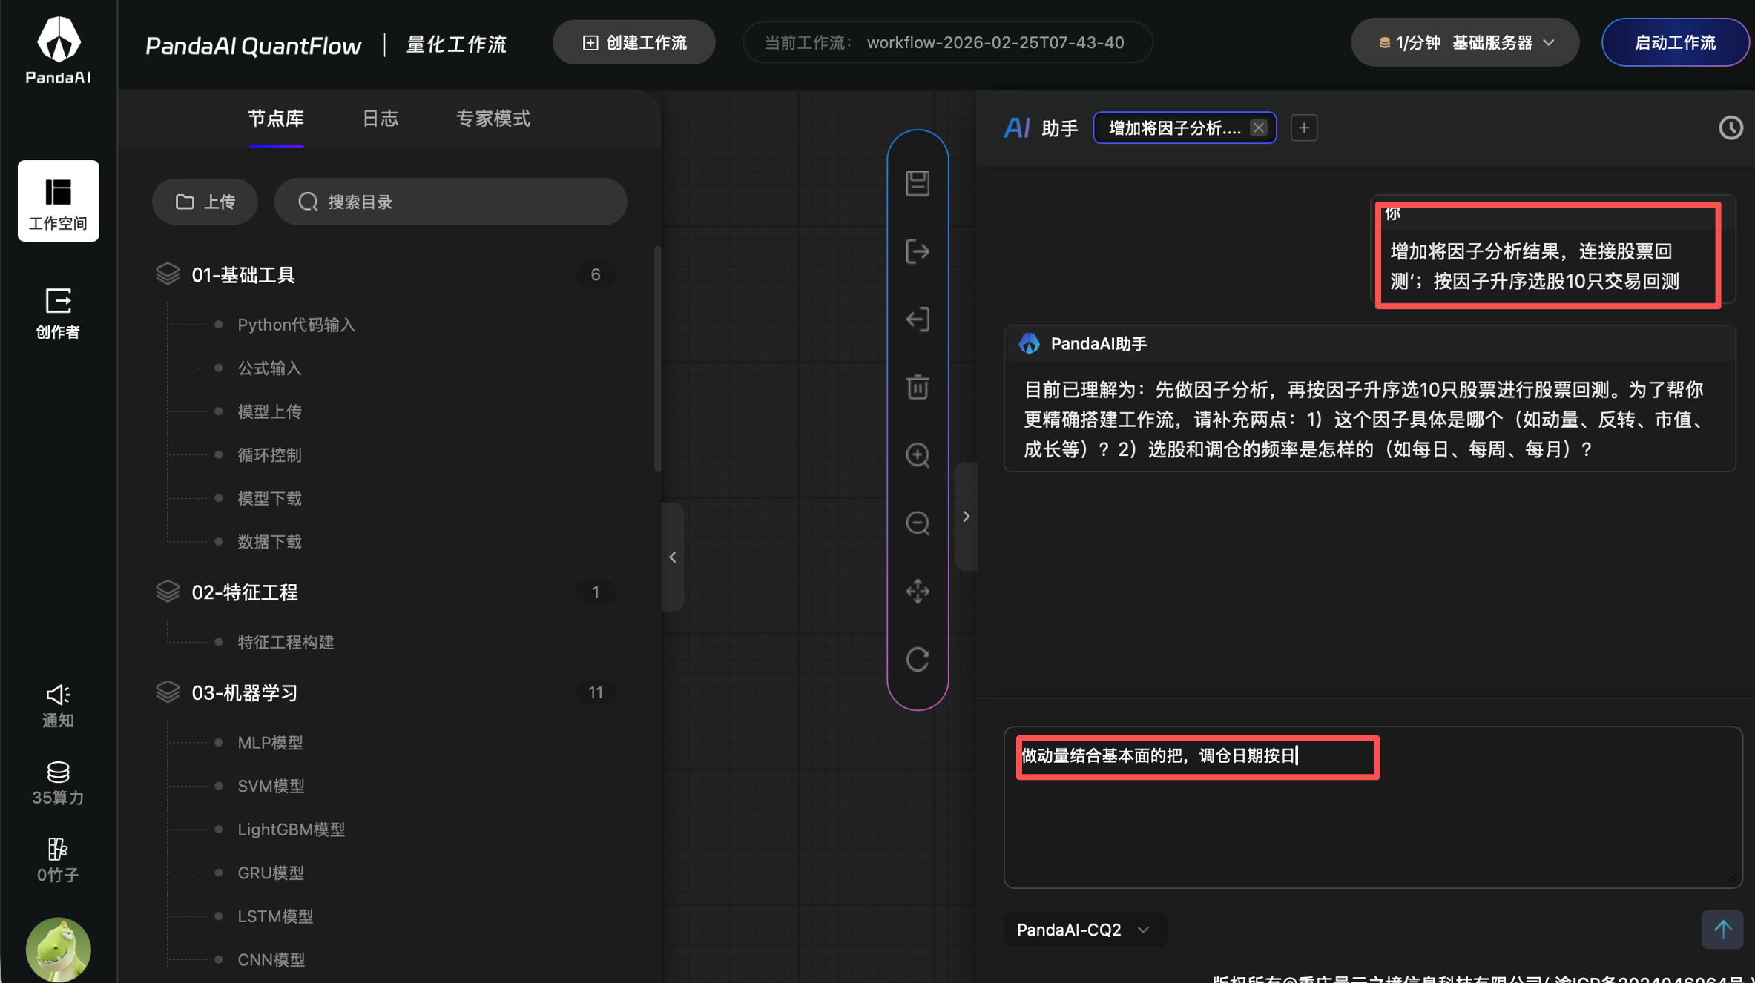Open the PandaAI-CQ2 model dropdown
Image resolution: width=1755 pixels, height=983 pixels.
click(x=1084, y=930)
